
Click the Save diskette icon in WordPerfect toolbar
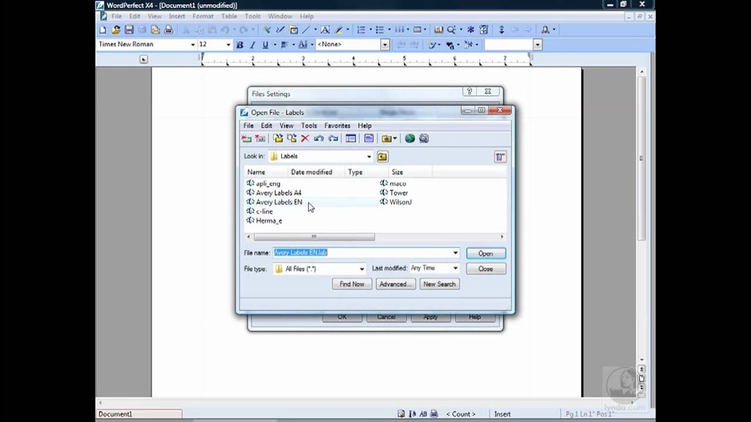pyautogui.click(x=129, y=30)
